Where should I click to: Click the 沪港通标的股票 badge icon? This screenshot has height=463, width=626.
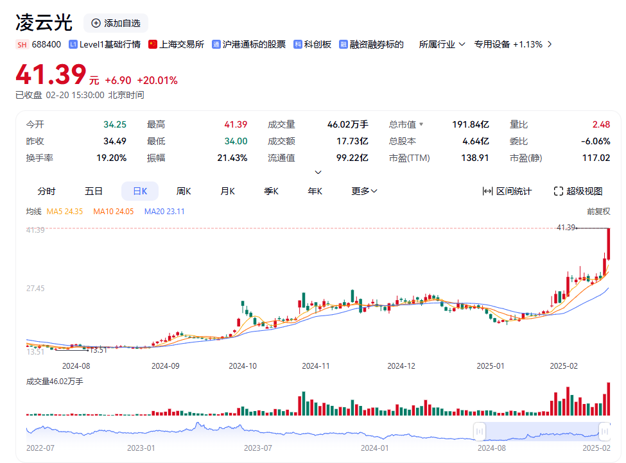tap(216, 44)
